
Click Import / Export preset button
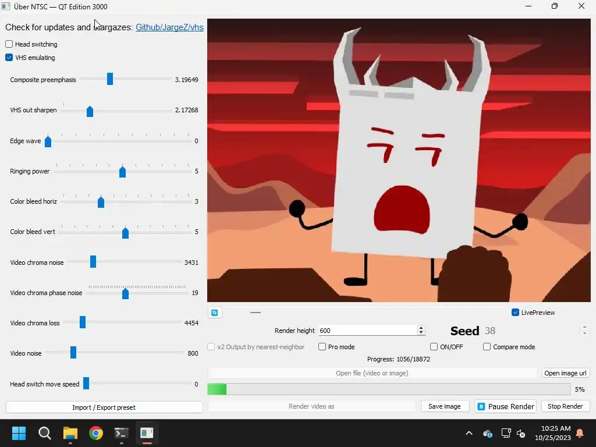click(104, 407)
